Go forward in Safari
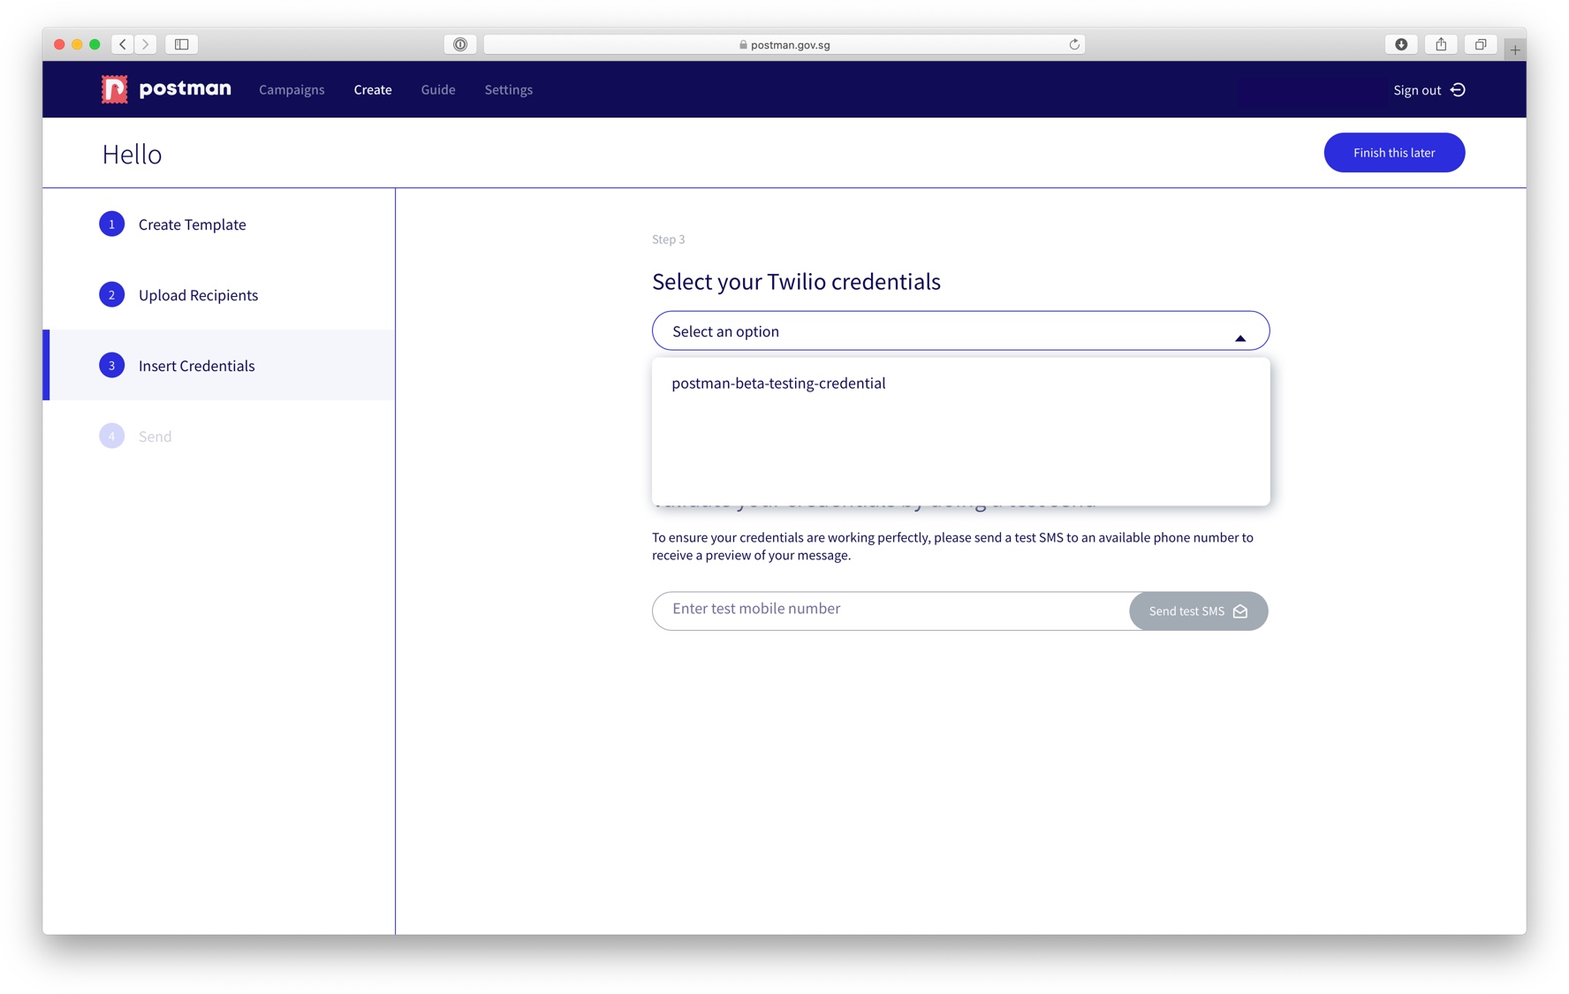 tap(146, 44)
